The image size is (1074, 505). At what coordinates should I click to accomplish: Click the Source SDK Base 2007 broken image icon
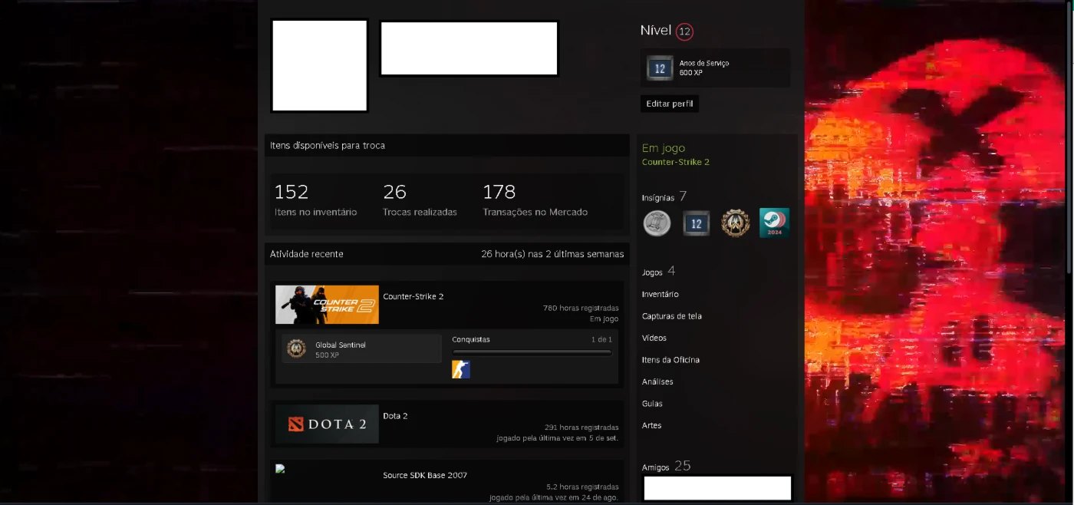pyautogui.click(x=280, y=468)
